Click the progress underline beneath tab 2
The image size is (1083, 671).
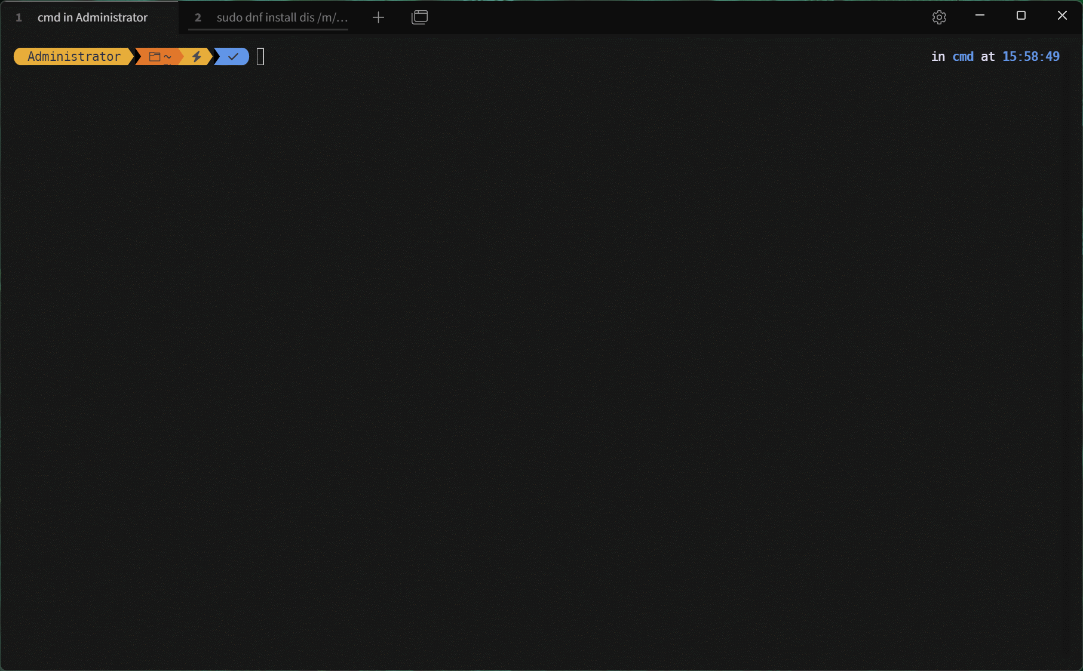click(268, 29)
